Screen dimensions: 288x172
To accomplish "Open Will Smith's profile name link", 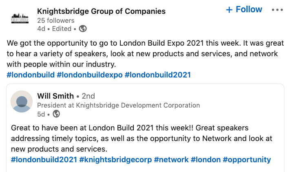I will pyautogui.click(x=55, y=96).
